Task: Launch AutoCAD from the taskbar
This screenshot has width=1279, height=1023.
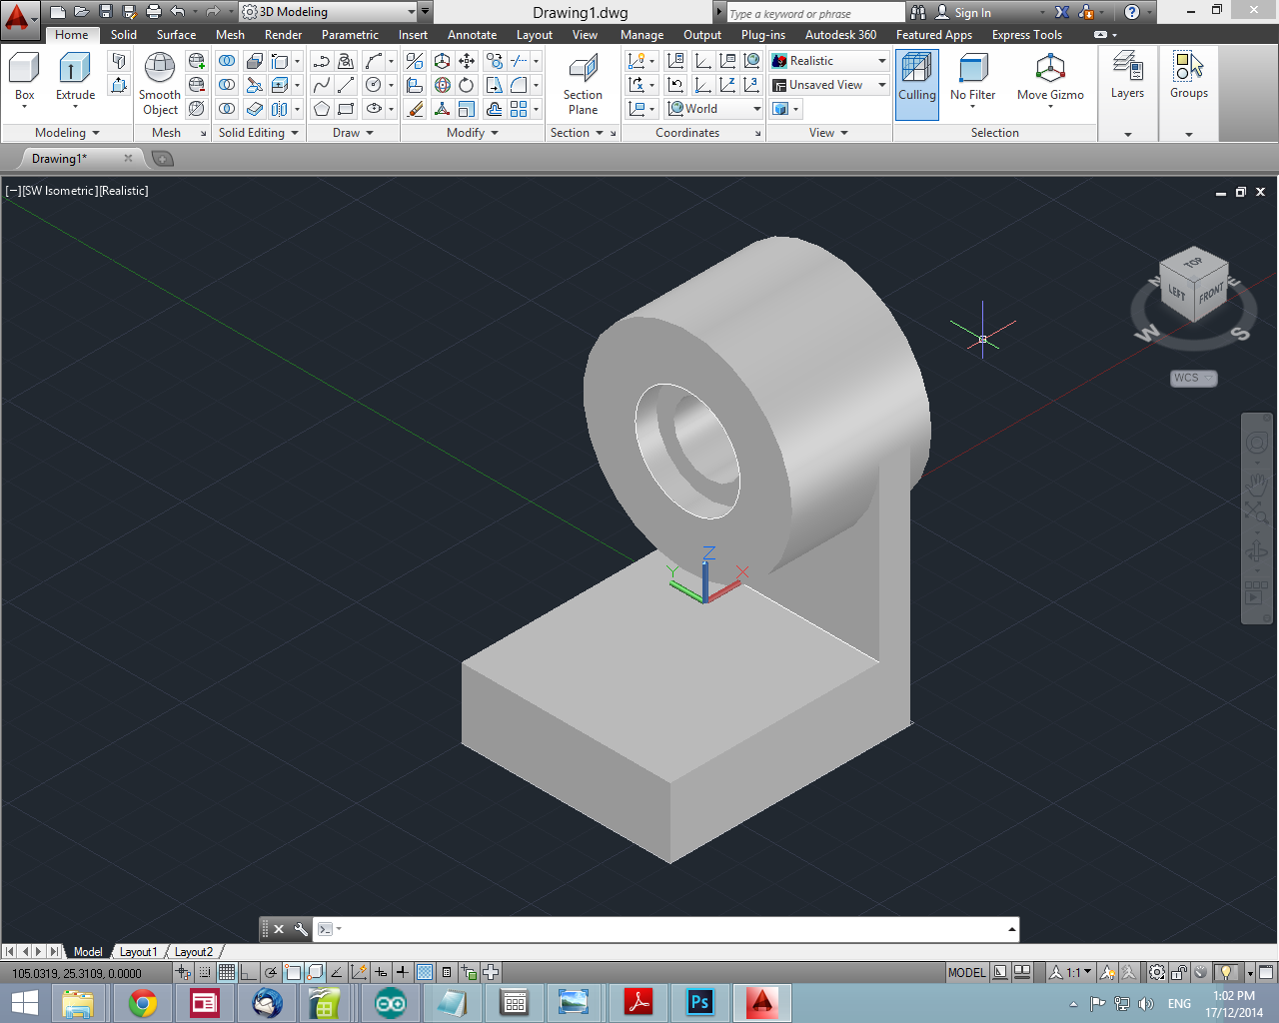Action: tap(762, 1002)
